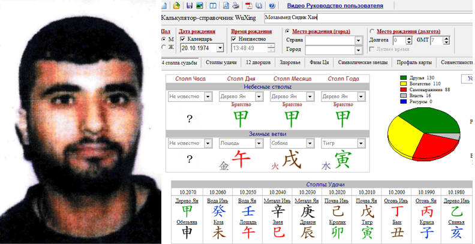Export to PDF via toolbar icon

pos(249,5)
